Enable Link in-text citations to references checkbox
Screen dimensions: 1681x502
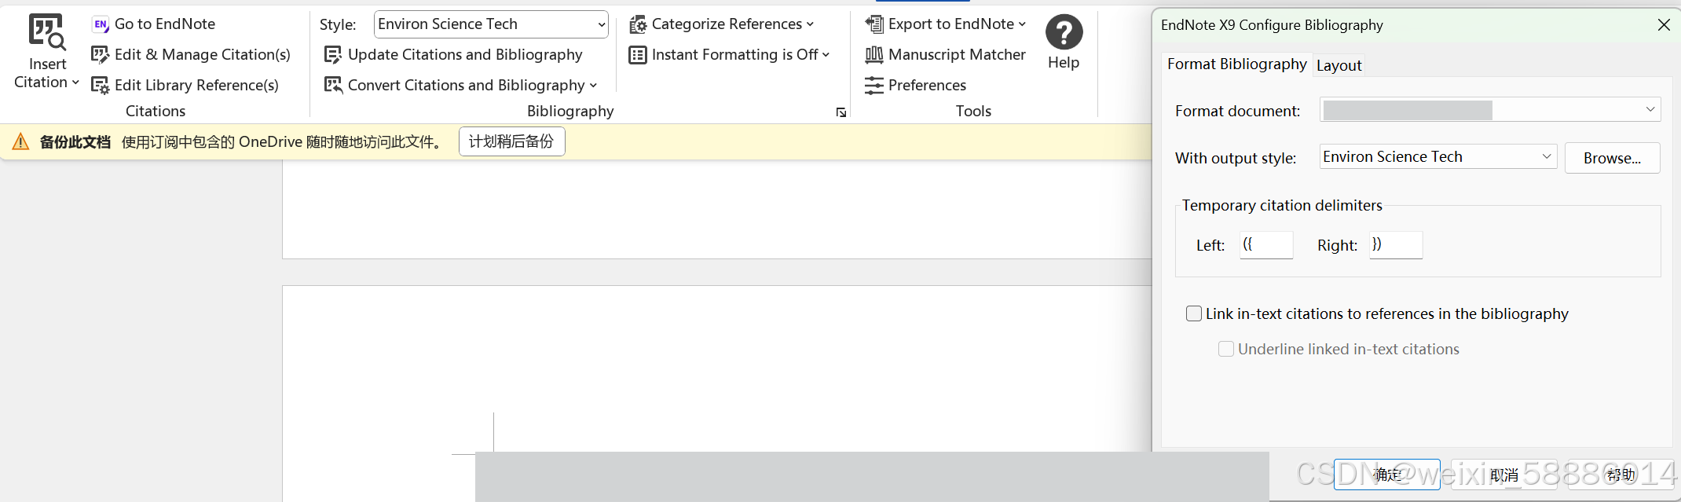(x=1194, y=313)
